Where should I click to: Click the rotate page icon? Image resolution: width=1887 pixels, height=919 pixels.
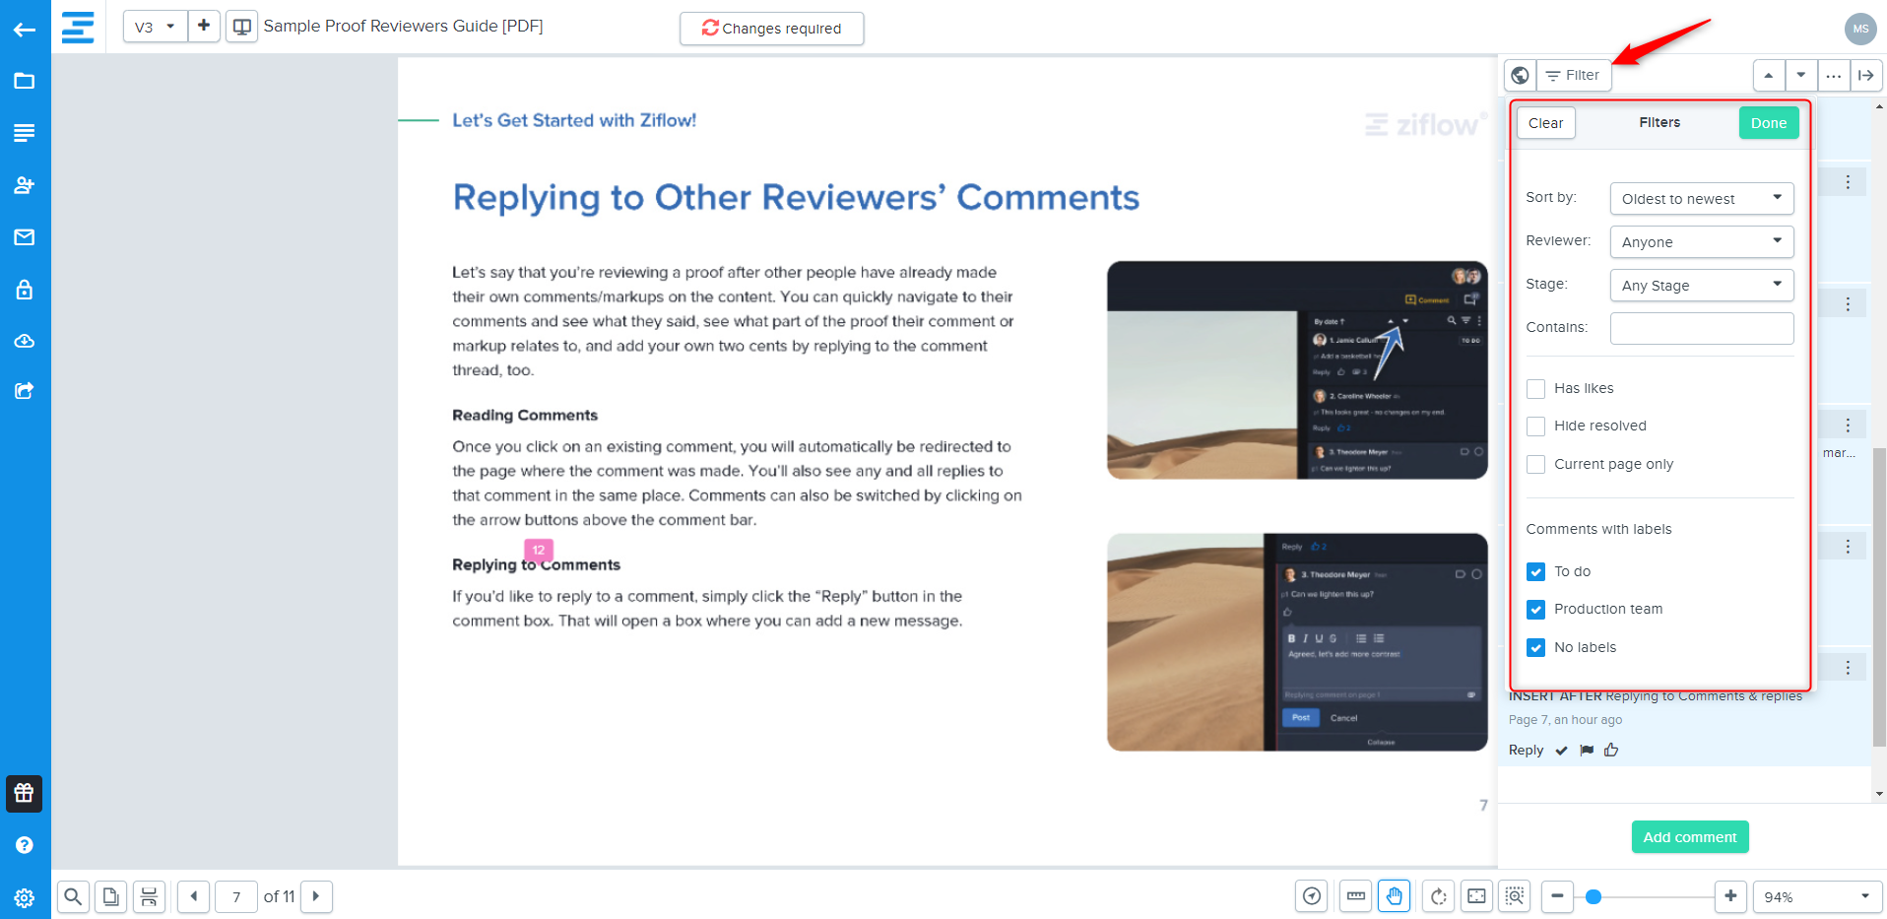point(1438,896)
